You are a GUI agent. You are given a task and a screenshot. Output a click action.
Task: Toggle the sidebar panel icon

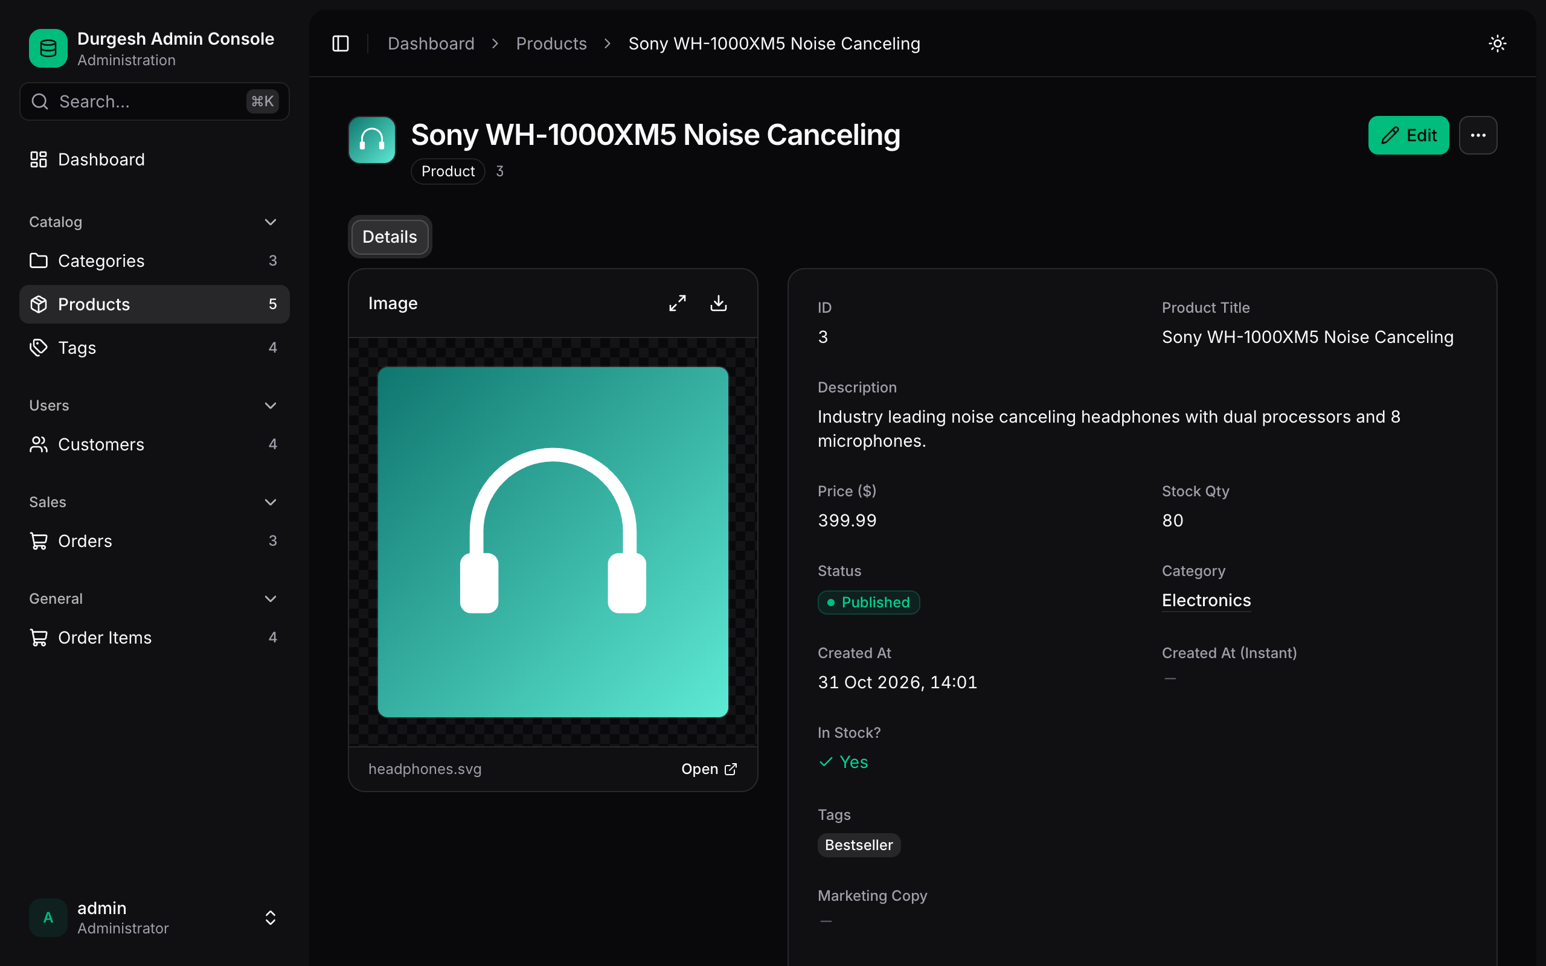(341, 43)
